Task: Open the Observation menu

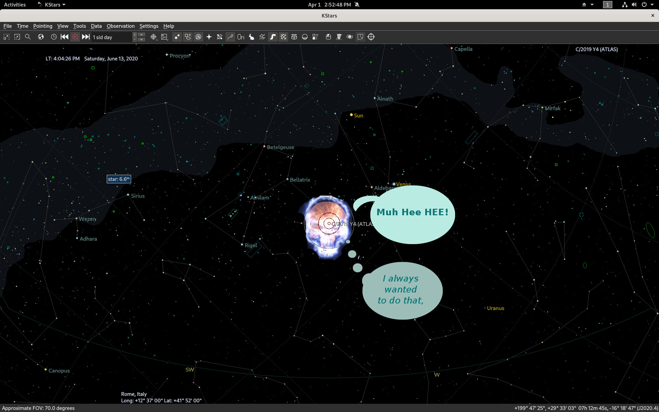Action: pyautogui.click(x=120, y=26)
